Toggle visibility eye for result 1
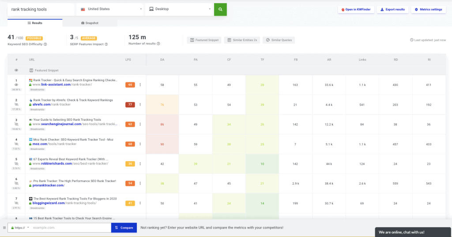Image resolution: width=452 pixels, height=237 pixels. tap(16, 85)
